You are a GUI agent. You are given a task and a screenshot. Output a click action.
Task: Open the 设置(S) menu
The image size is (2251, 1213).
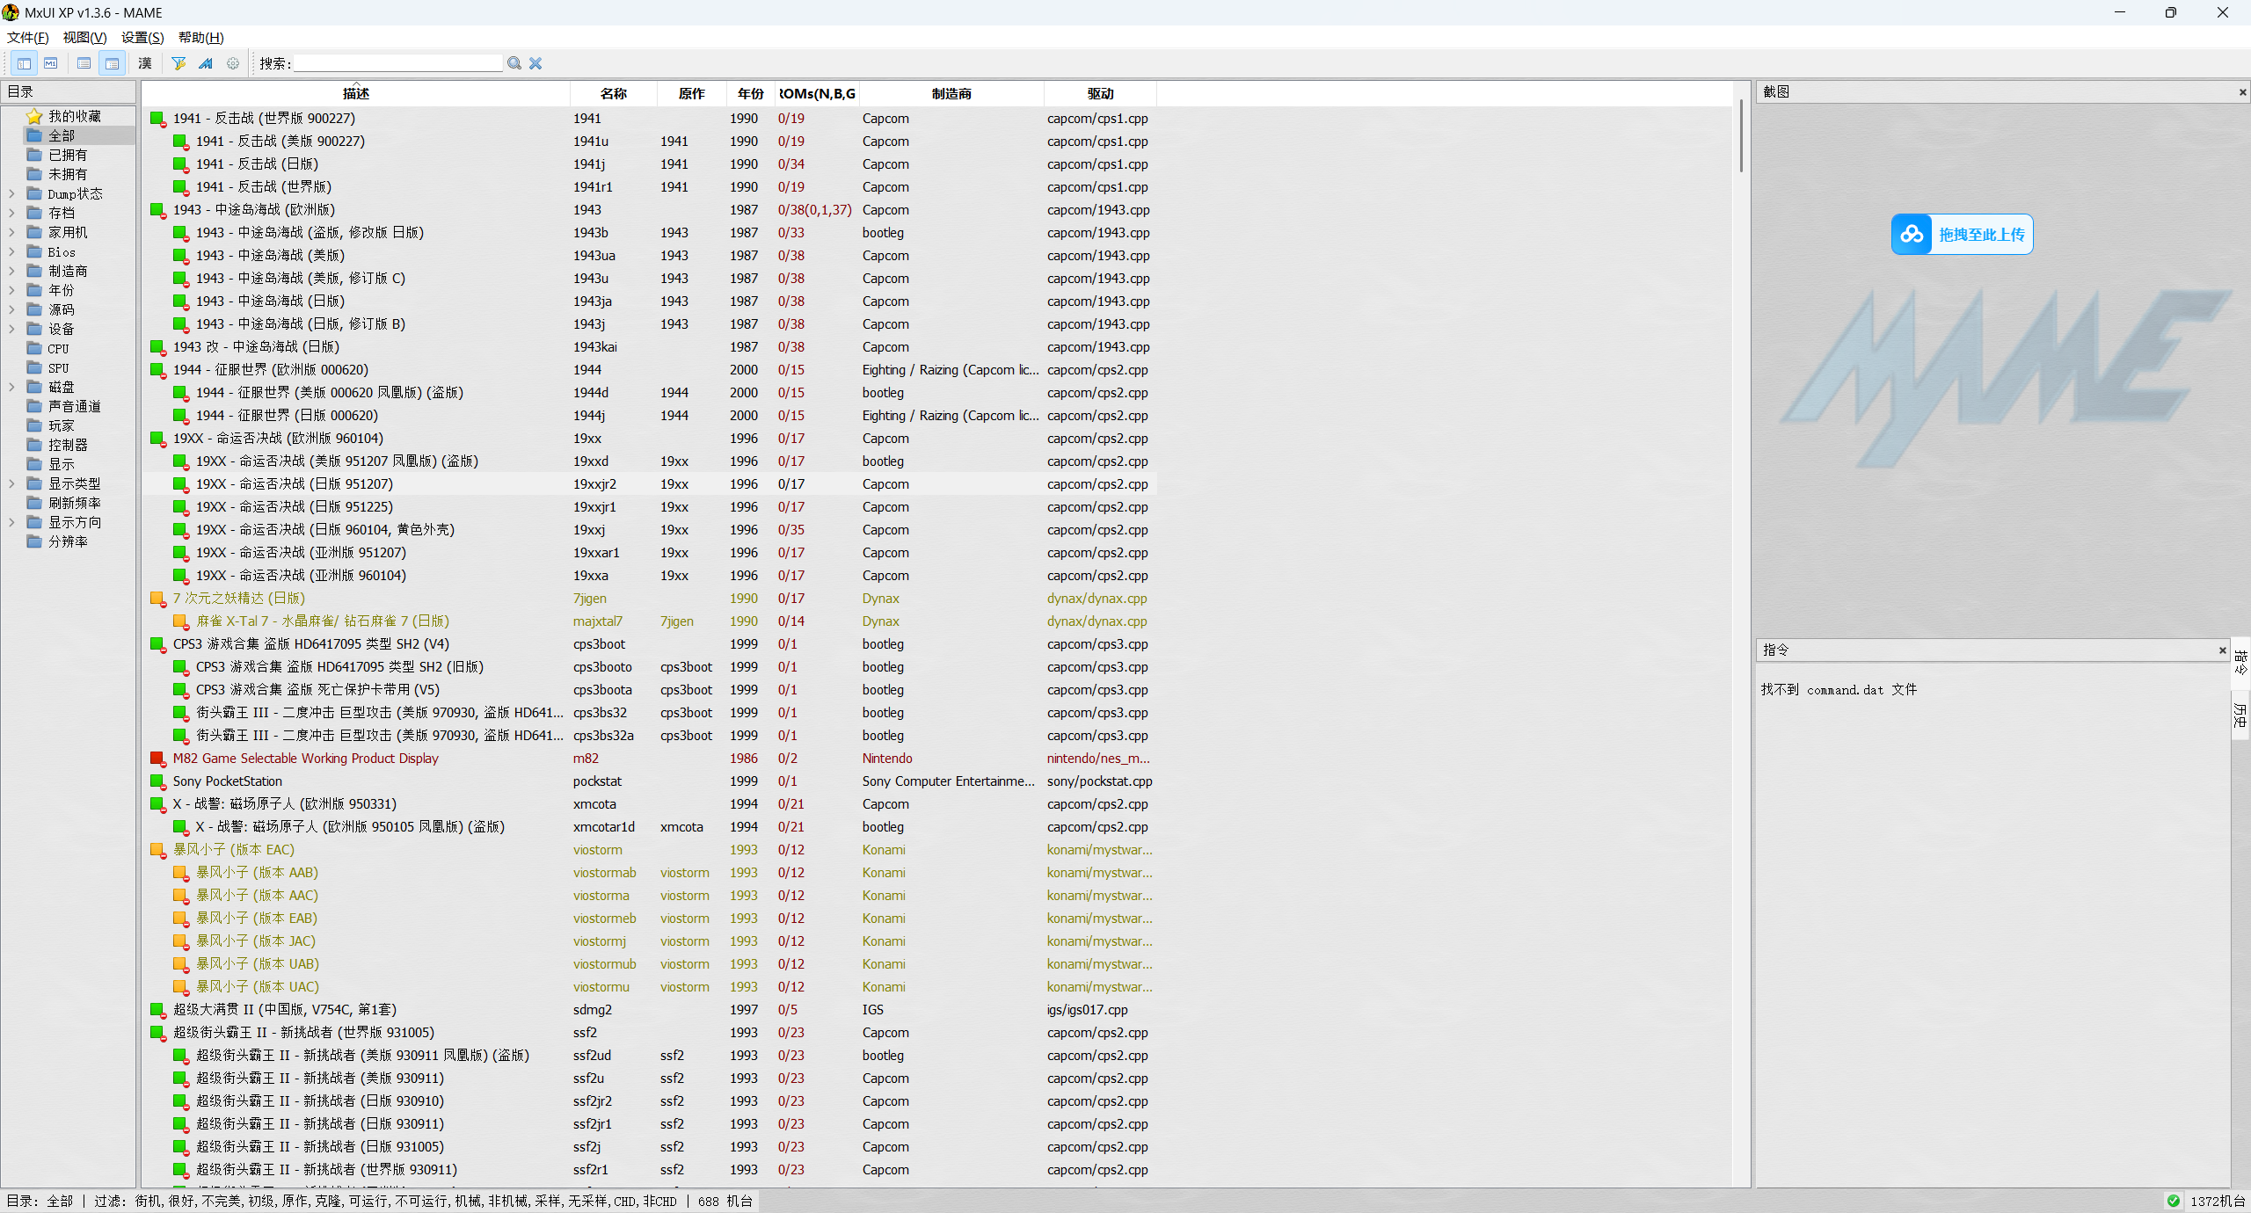pyautogui.click(x=142, y=37)
